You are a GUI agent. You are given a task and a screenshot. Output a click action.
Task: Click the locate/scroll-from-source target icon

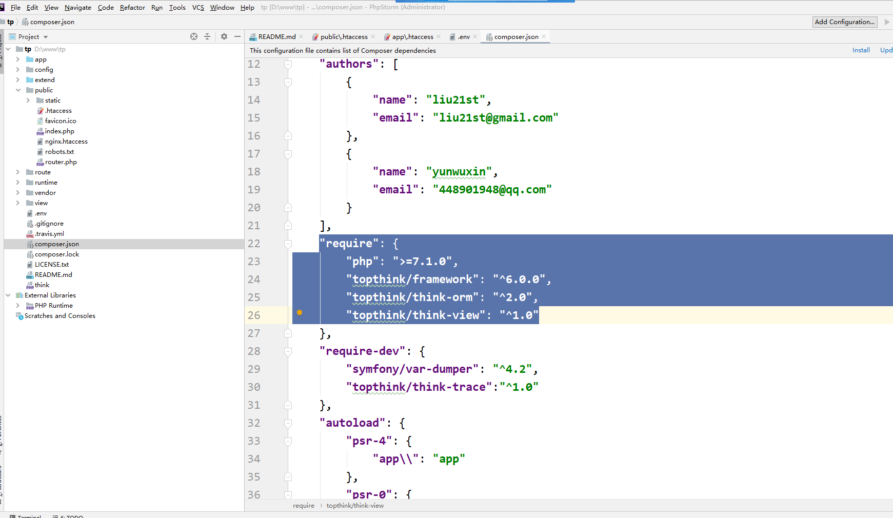tap(194, 36)
